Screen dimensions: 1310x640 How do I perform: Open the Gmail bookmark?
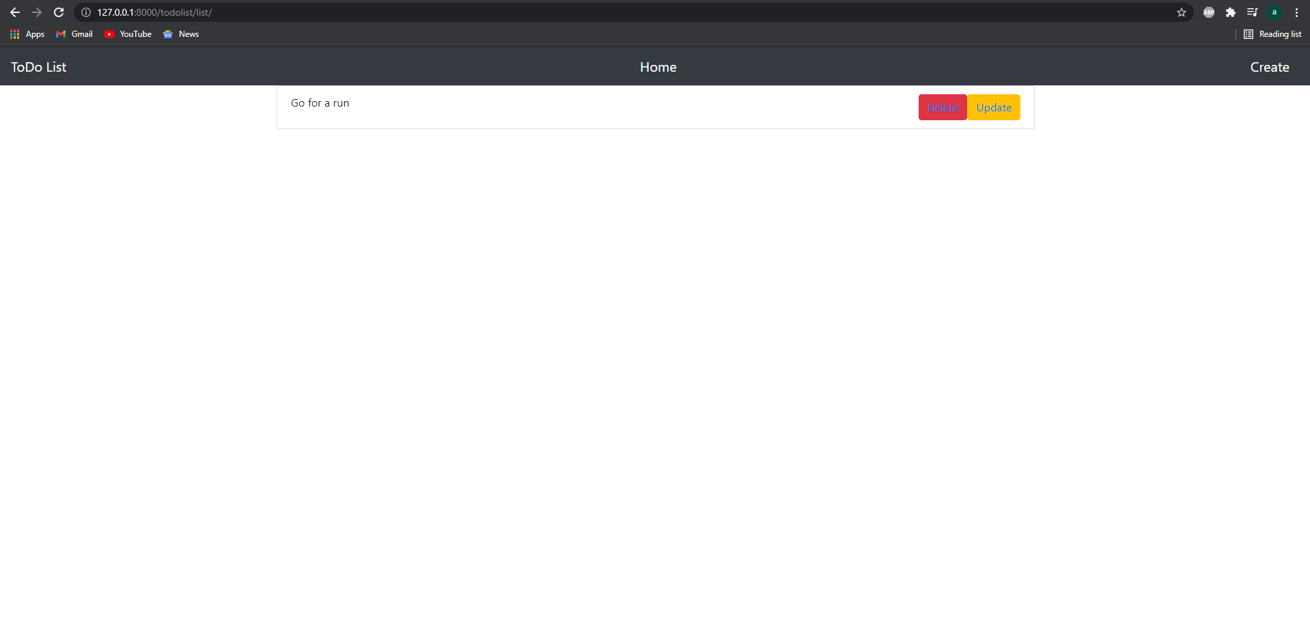(74, 33)
